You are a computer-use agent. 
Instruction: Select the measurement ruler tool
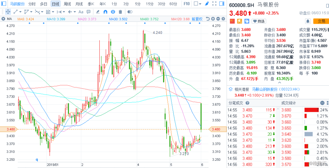pyautogui.click(x=48, y=12)
